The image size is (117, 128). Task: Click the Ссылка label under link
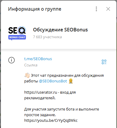point(31,65)
